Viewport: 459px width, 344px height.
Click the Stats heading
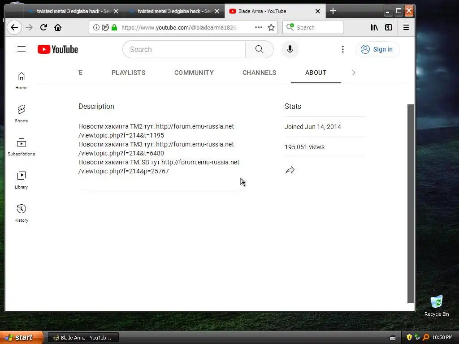[x=293, y=106]
